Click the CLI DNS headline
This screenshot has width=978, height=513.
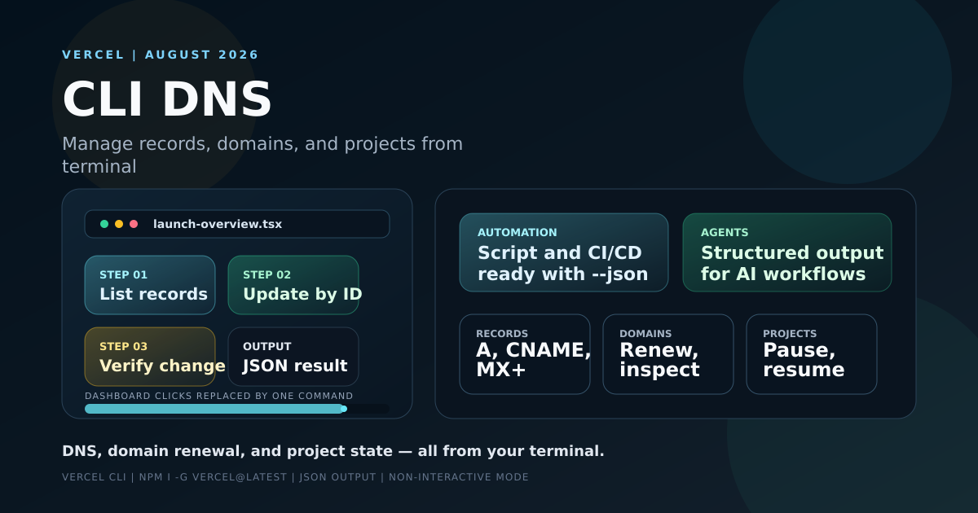coord(167,99)
